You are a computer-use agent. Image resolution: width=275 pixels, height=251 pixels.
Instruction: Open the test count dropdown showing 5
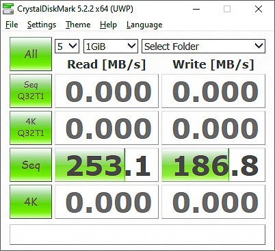click(67, 47)
